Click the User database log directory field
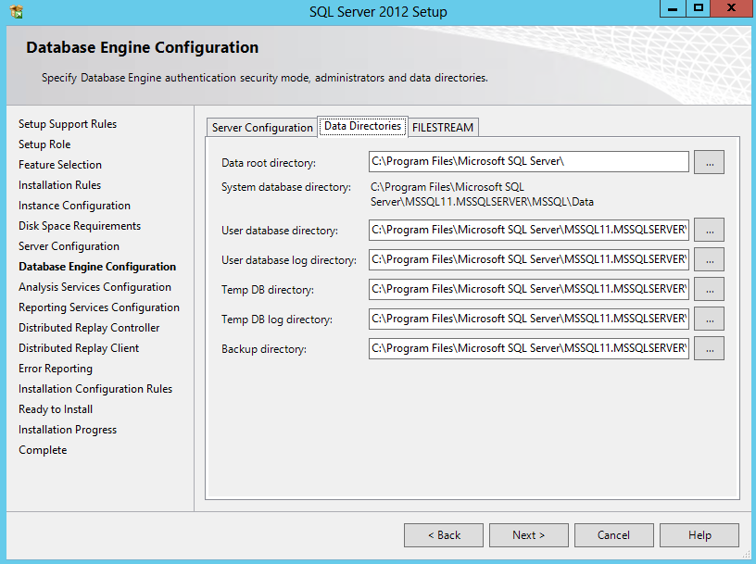This screenshot has width=756, height=564. tap(529, 259)
